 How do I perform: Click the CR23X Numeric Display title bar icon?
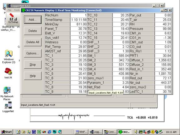[23, 10]
